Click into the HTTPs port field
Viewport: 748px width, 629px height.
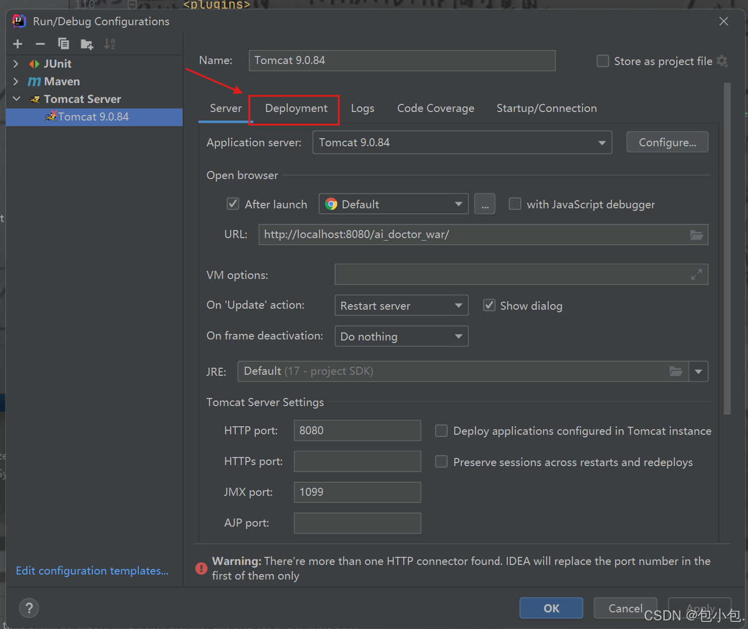point(357,462)
